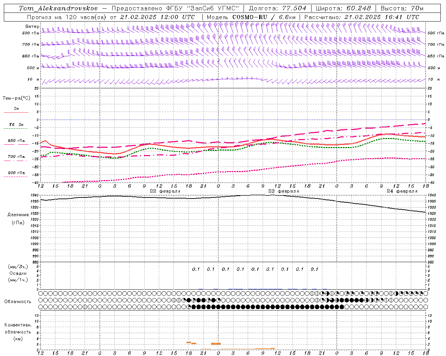Screen dimensions: 446x356
Task: Click the "Облачность" cloud cover label
Action: pos(18,302)
